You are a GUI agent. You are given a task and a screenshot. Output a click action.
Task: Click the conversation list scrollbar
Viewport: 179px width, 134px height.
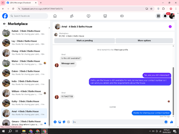coord(49,103)
